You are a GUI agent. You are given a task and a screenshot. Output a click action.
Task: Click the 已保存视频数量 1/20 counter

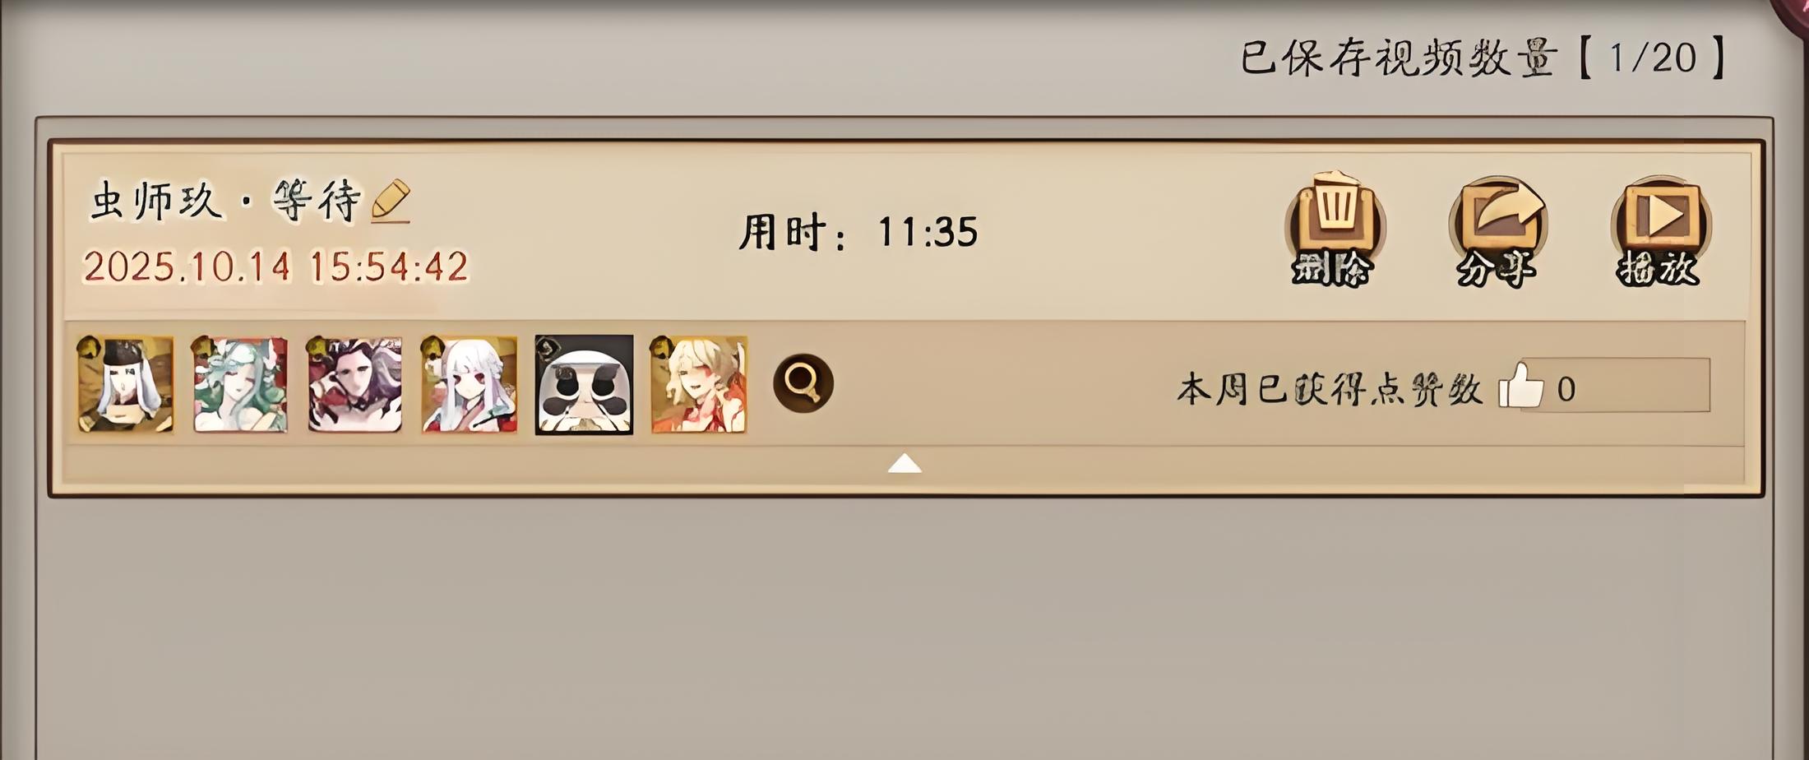click(1483, 58)
